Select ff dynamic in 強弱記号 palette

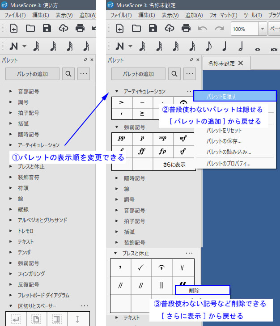(x=142, y=151)
